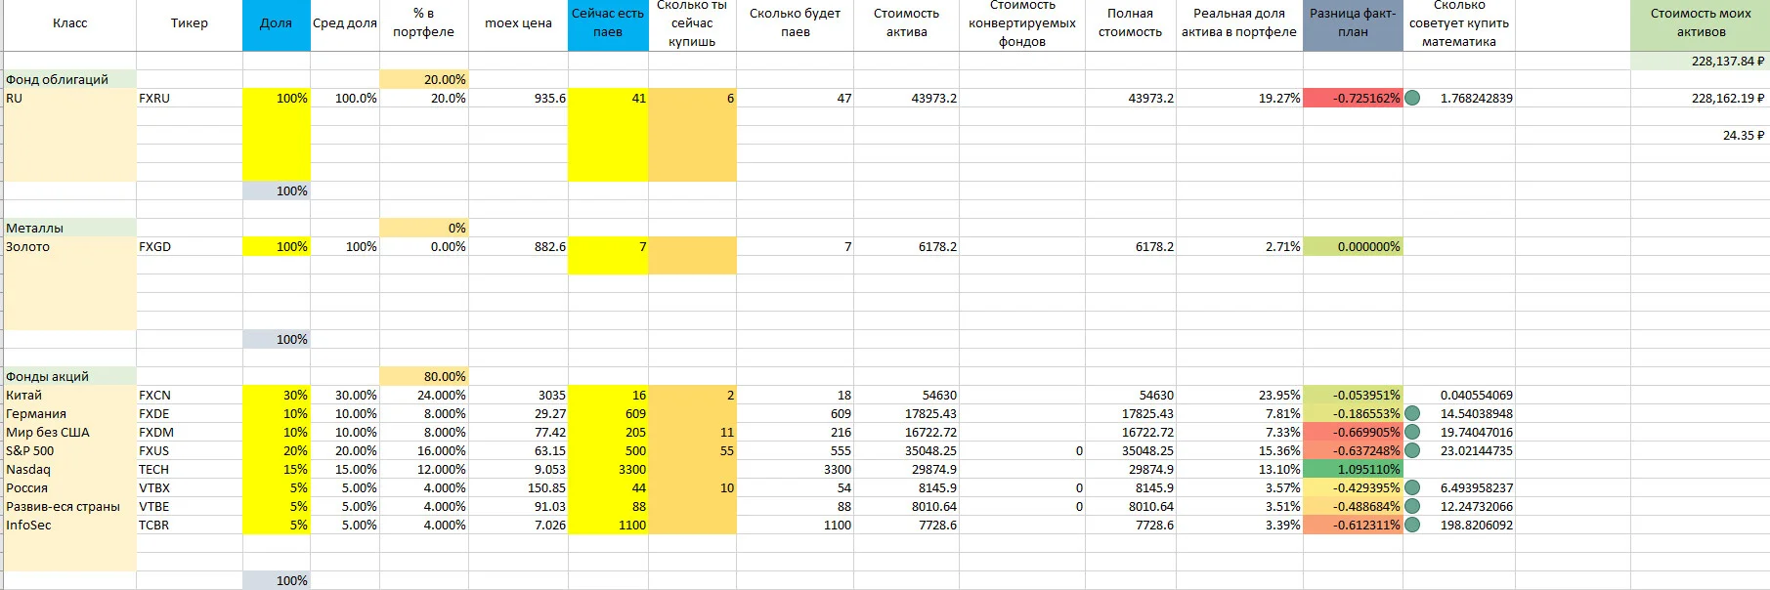The height and width of the screenshot is (590, 1770).
Task: Select yellow cell with 41 units for FXRU
Action: pos(608,98)
